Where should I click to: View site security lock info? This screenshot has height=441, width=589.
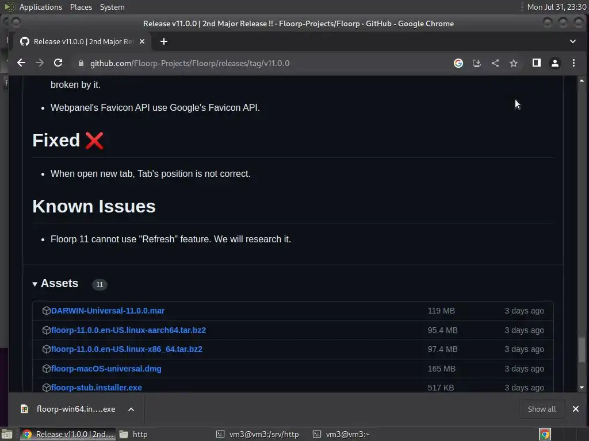click(x=81, y=63)
